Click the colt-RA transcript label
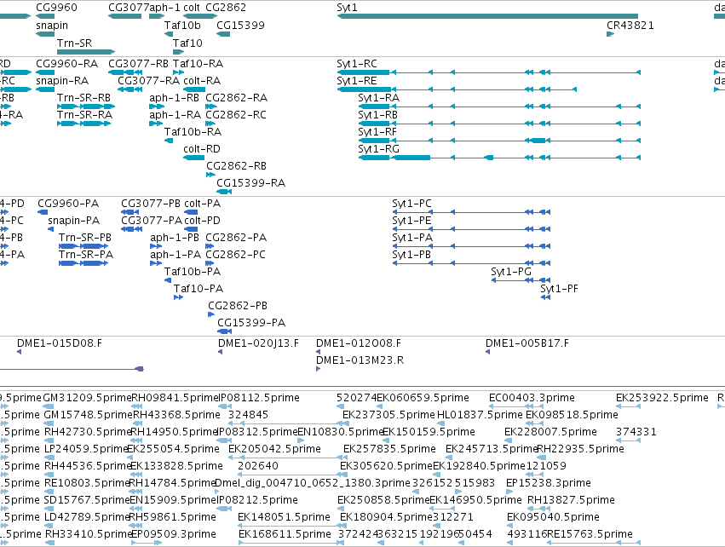 click(202, 80)
